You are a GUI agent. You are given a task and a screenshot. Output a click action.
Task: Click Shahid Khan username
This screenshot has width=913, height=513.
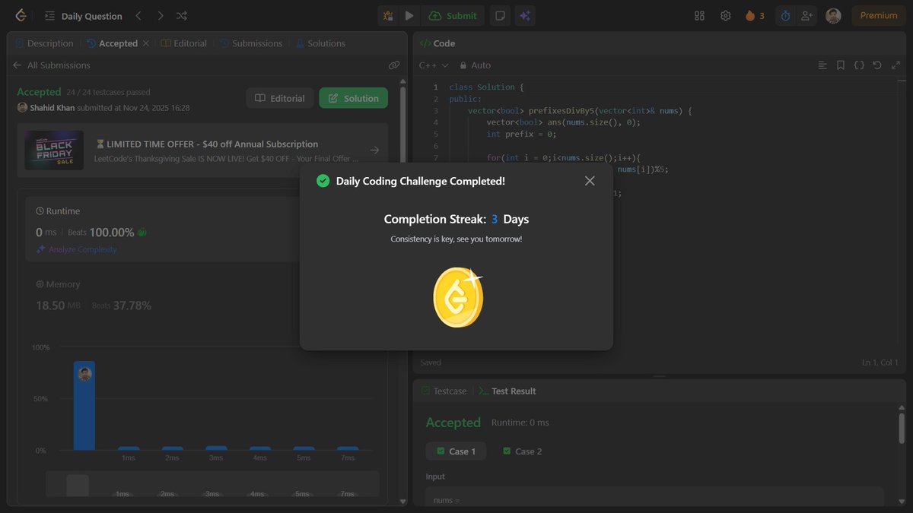tap(52, 108)
